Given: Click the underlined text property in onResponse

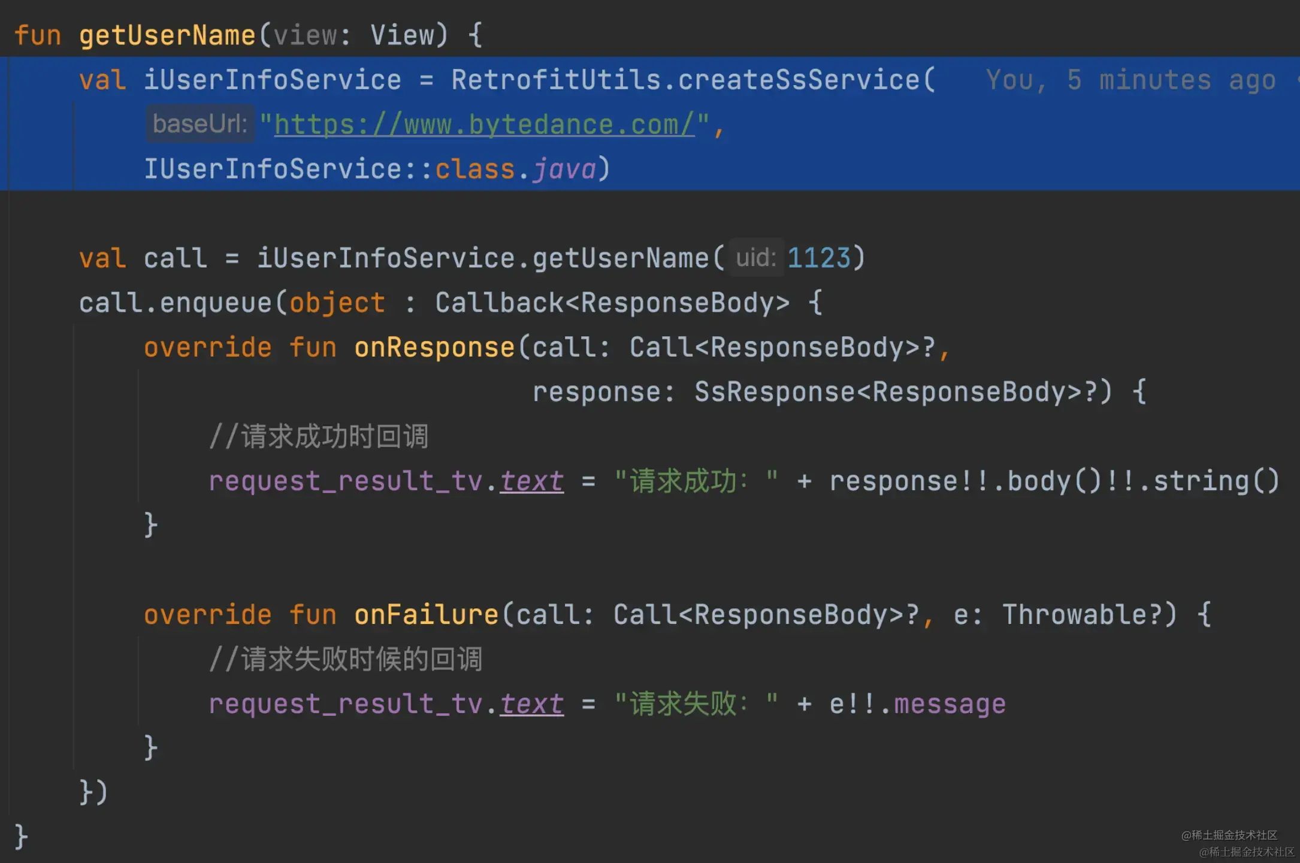Looking at the screenshot, I should click(531, 481).
